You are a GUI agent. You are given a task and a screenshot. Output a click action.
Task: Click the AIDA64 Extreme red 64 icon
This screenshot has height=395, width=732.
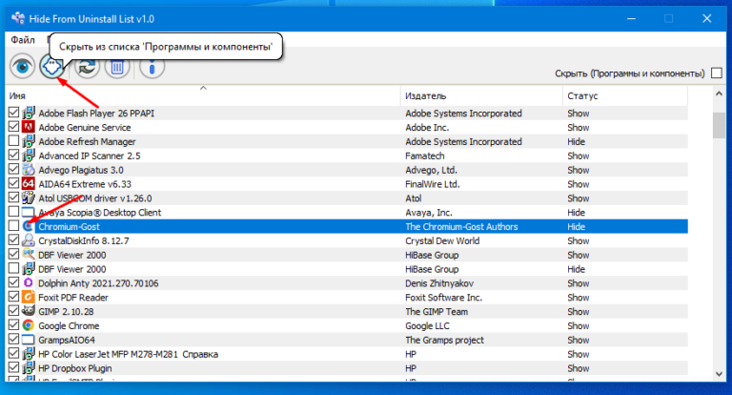coord(29,184)
